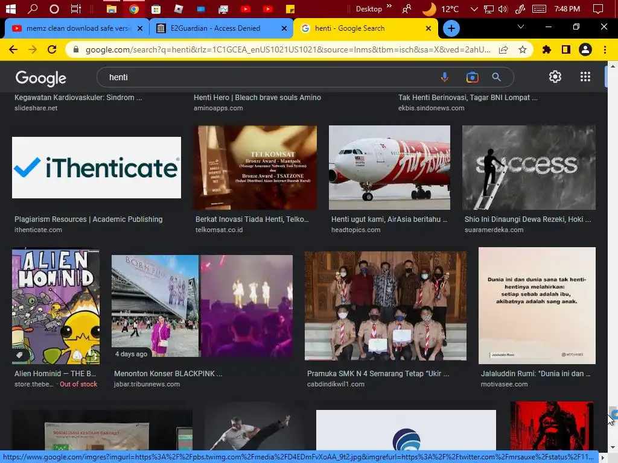Click the Chrome icon in the taskbar

point(134,8)
